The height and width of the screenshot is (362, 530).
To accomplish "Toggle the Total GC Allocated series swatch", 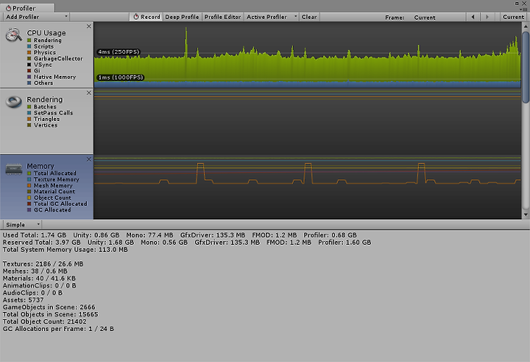I will (29, 204).
